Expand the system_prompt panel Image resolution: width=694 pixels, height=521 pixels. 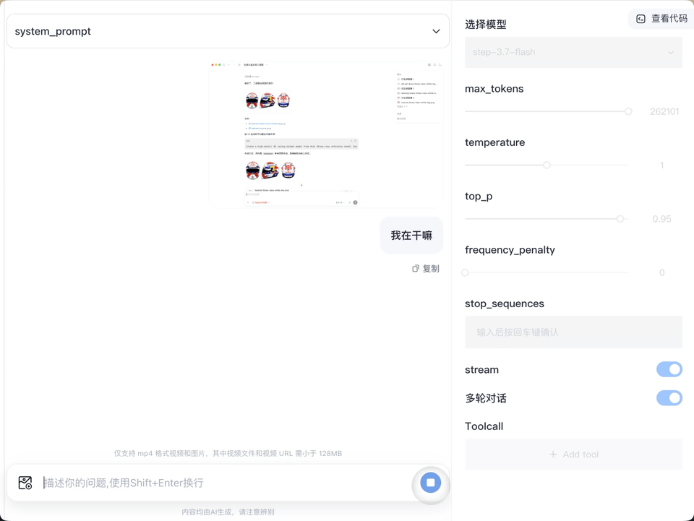pos(228,31)
